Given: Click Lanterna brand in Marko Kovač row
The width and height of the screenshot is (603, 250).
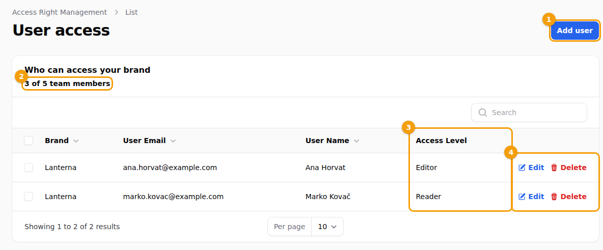Looking at the screenshot, I should coord(61,197).
